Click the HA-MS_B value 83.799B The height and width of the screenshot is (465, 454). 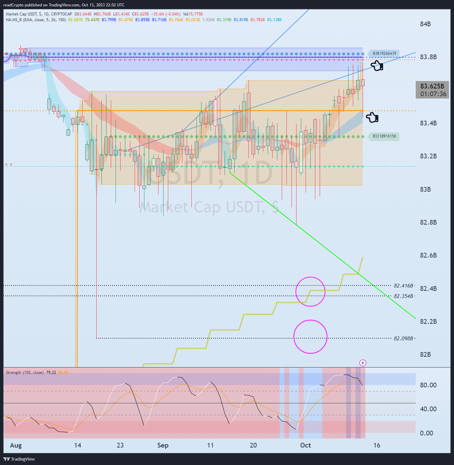(109, 20)
